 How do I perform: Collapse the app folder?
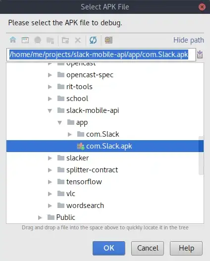click(59, 123)
